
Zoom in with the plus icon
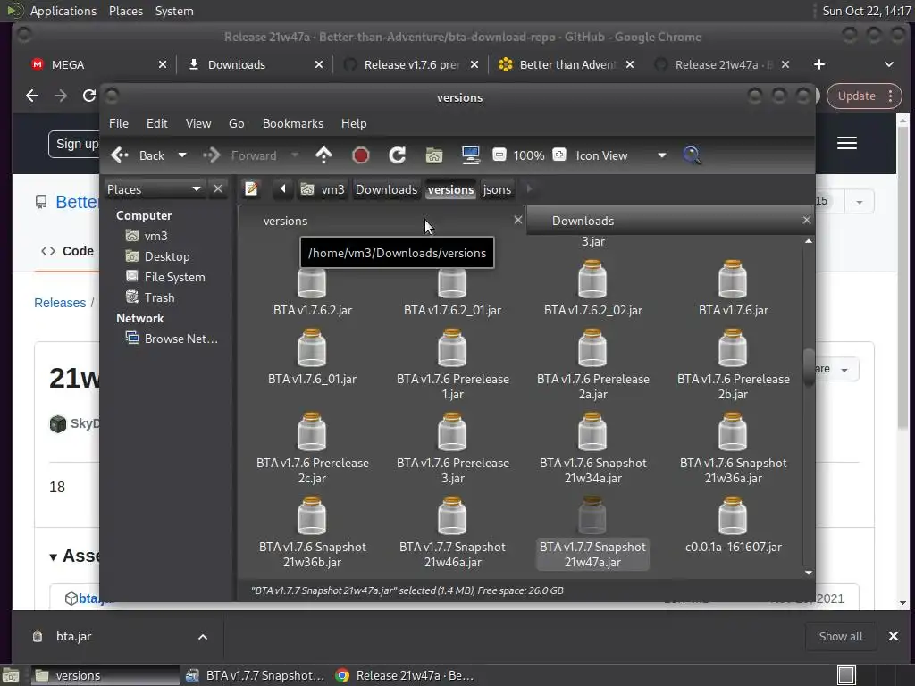point(559,155)
